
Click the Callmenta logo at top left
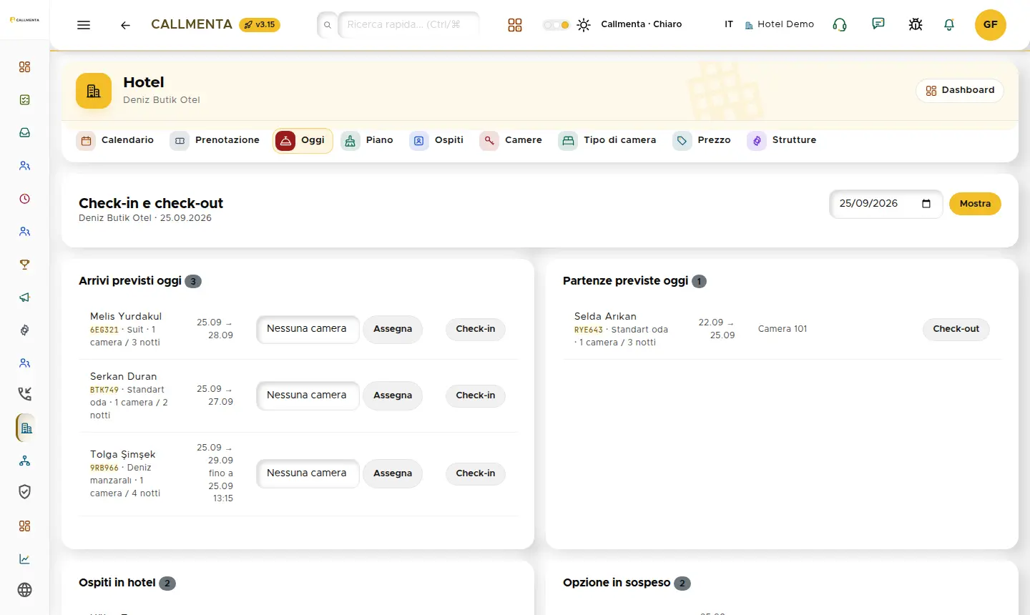[24, 20]
